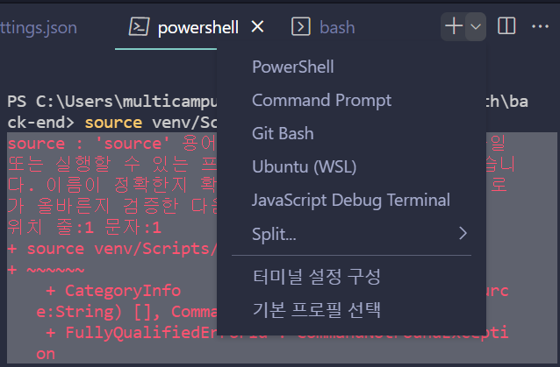Click the plus icon to add terminal
This screenshot has width=560, height=367.
point(454,26)
